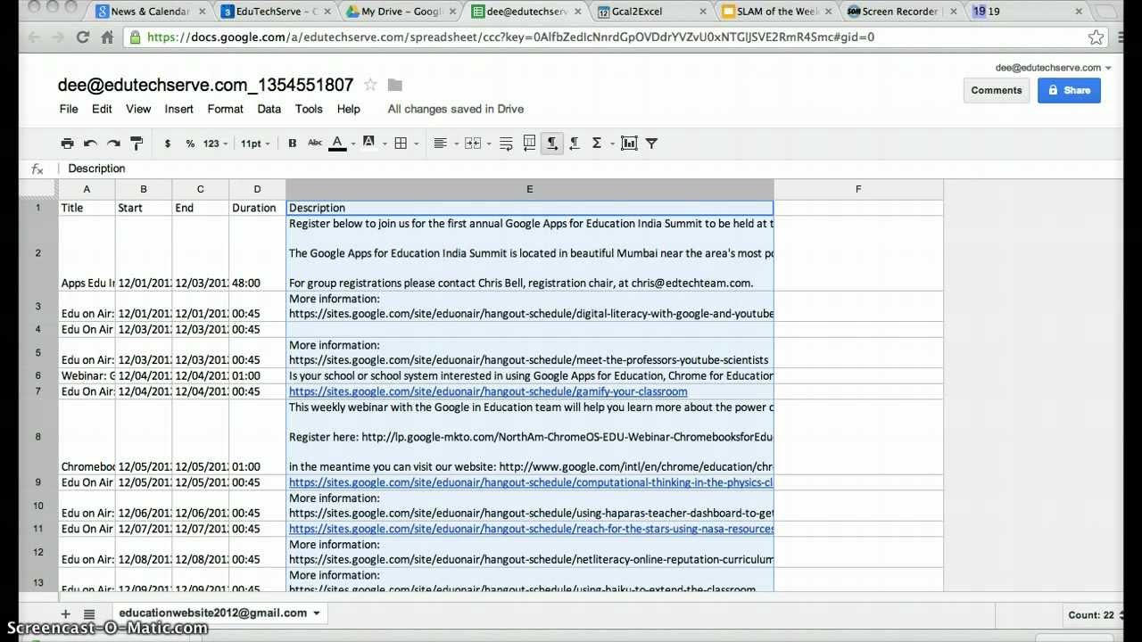
Task: Open the Help menu
Action: point(348,109)
